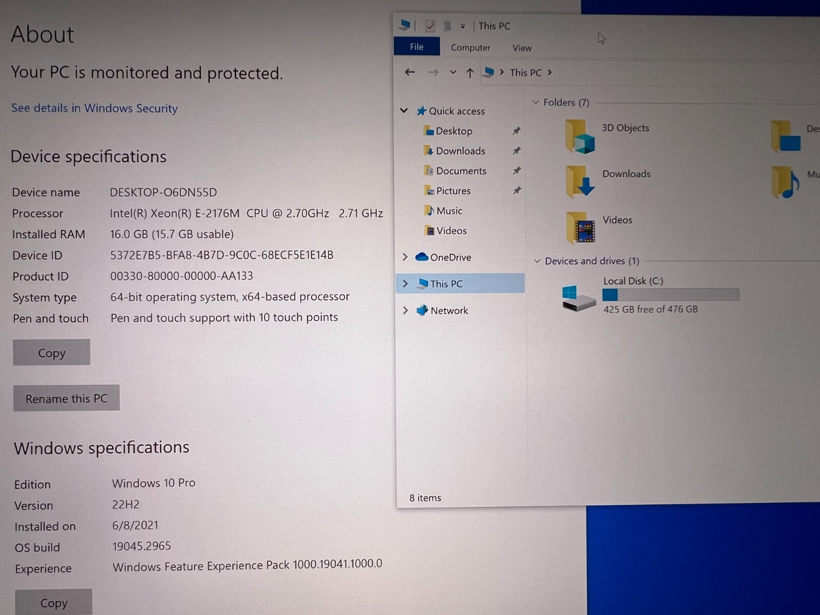Open the Recent locations dropdown arrow
The image size is (820, 615).
pyautogui.click(x=453, y=72)
